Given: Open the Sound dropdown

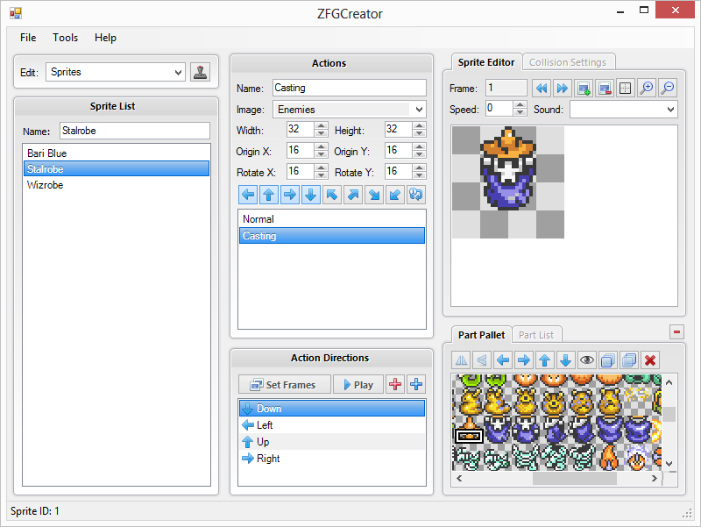Looking at the screenshot, I should pos(624,109).
